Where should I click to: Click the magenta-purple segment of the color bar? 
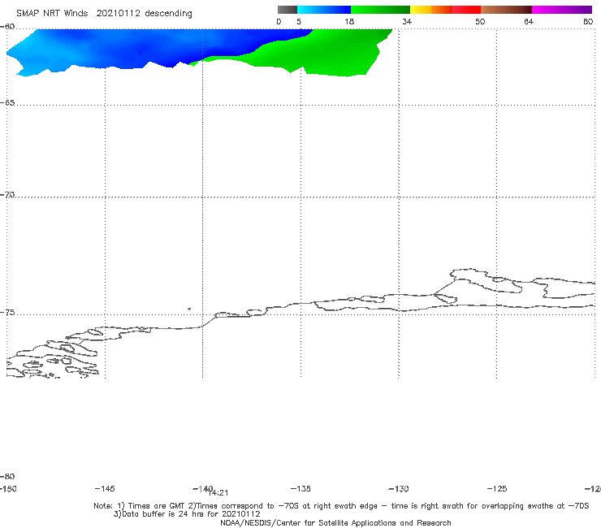pos(562,10)
